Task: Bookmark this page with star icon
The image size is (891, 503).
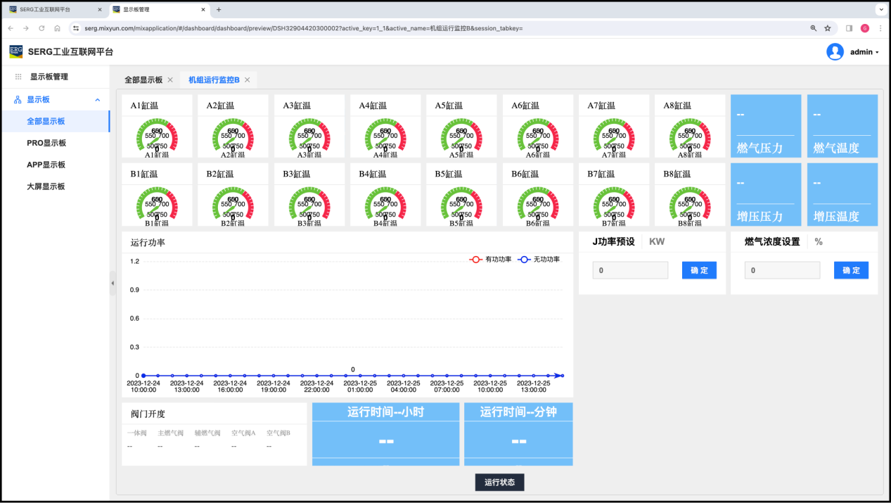Action: coord(828,28)
